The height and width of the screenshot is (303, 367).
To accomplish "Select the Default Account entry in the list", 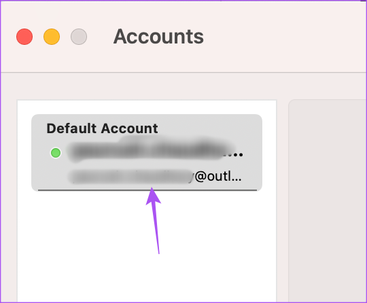I will point(147,153).
